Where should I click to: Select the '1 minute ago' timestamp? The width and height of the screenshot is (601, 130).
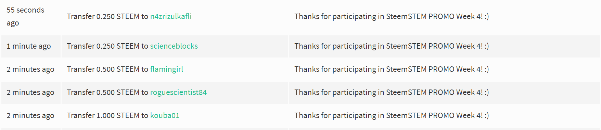pos(29,46)
